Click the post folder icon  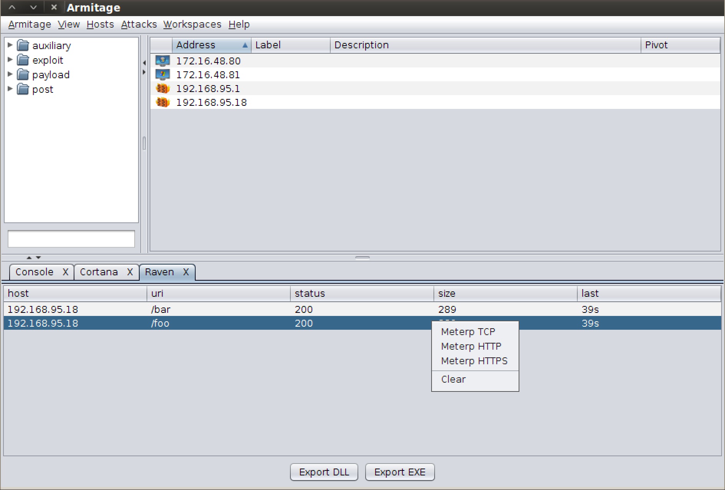(x=23, y=89)
